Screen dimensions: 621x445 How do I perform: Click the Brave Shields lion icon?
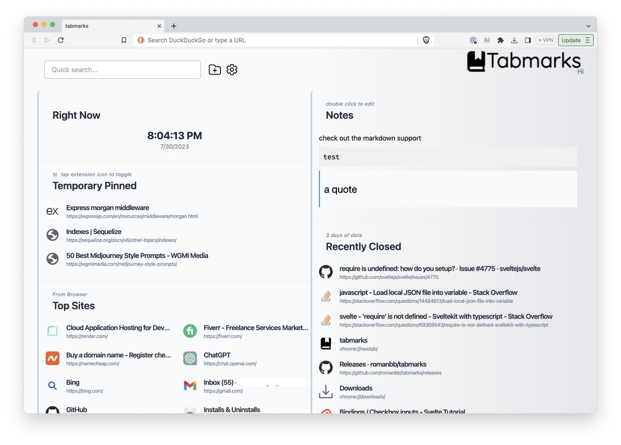426,40
